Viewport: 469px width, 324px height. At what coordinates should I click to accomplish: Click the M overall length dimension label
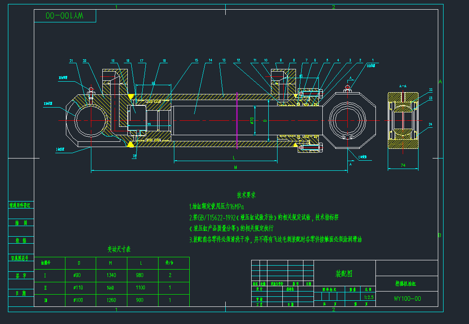(x=236, y=167)
